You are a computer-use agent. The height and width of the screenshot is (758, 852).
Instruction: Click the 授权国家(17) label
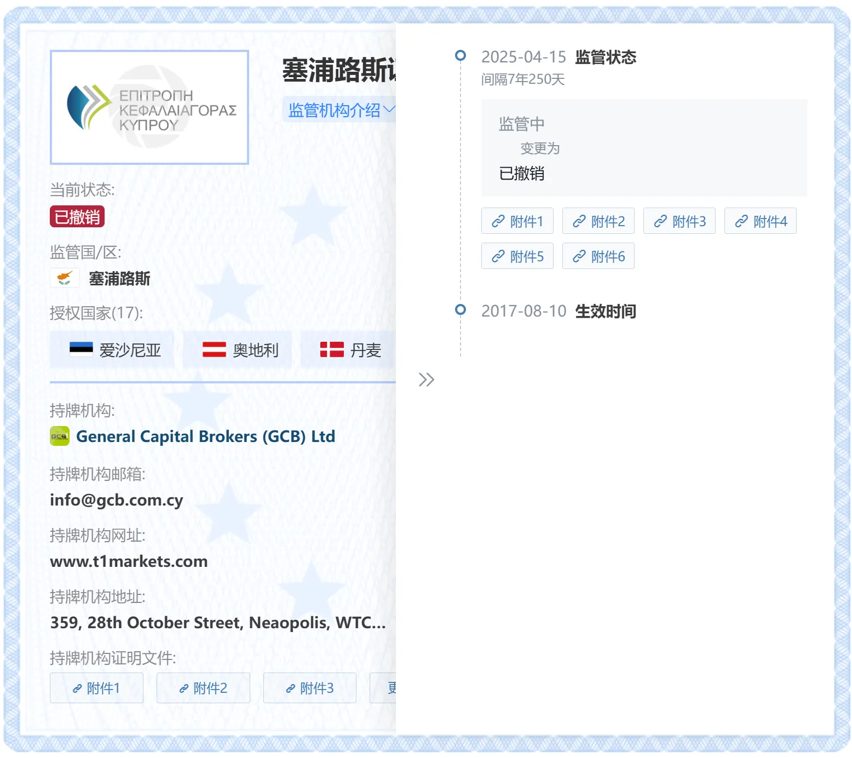point(96,313)
